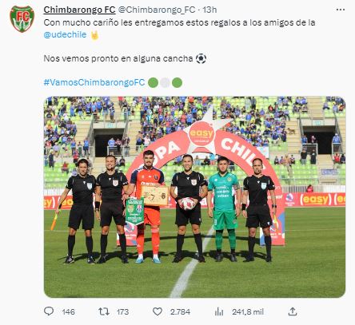Image resolution: width=355 pixels, height=325 pixels.
Task: Click the 146 replies count
Action: tap(68, 311)
